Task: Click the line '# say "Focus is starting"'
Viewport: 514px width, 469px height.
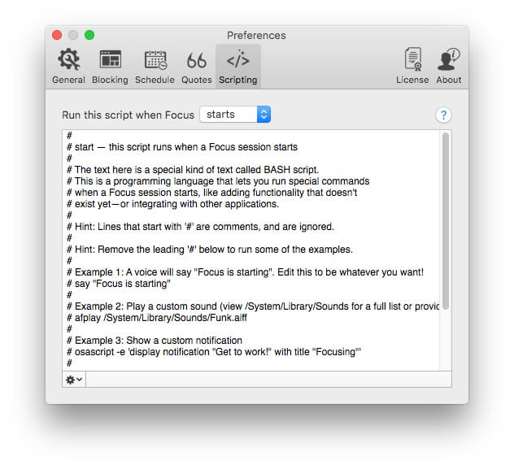Action: pyautogui.click(x=119, y=284)
